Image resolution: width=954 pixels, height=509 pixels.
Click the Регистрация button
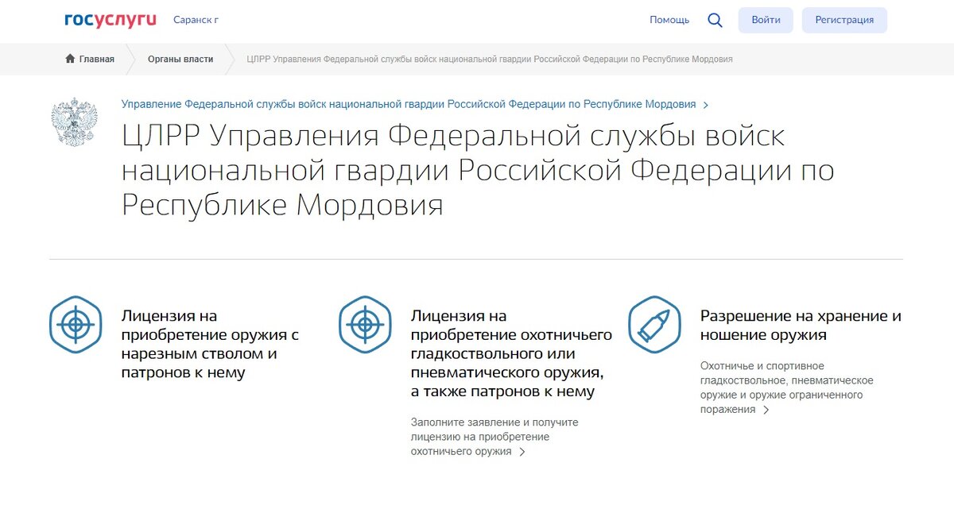coord(844,20)
